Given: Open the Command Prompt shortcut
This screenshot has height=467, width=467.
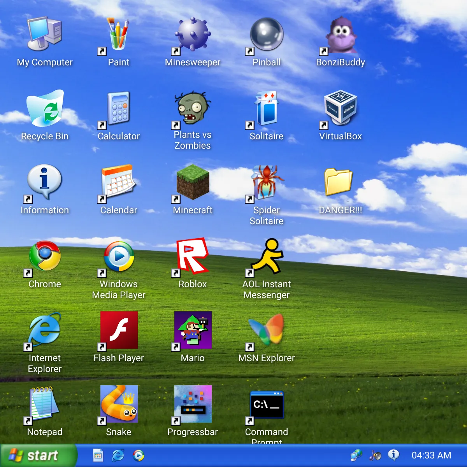Looking at the screenshot, I should point(266,405).
